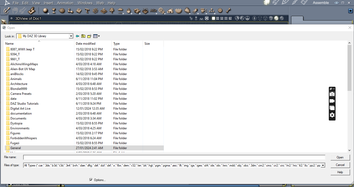Insert a camera using the movie camera icon
Screen dimensions: 354x187
coord(204,11)
